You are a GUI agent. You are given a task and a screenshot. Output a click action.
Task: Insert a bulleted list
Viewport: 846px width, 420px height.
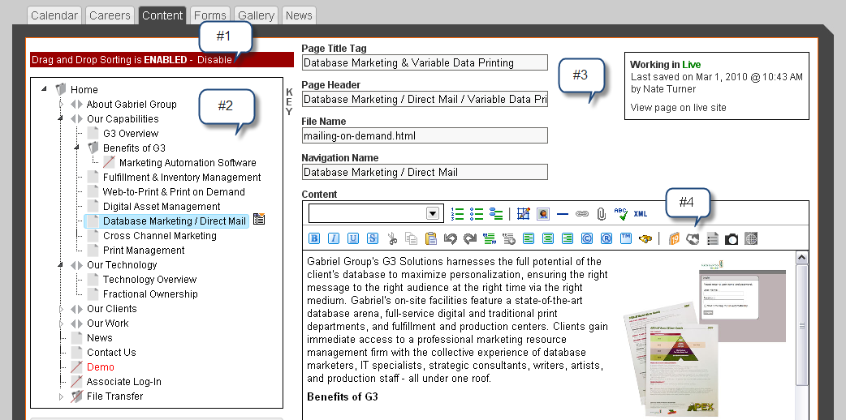pyautogui.click(x=477, y=214)
